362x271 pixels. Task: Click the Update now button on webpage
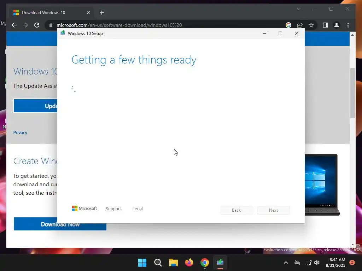[36, 106]
